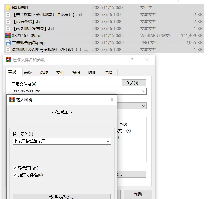Click the WinRAR icon beside 3821467509.rar
The image size is (211, 199).
8,35
